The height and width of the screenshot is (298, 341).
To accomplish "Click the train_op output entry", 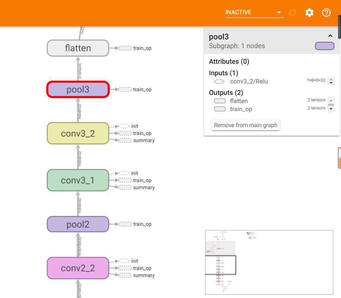I will pyautogui.click(x=241, y=109).
